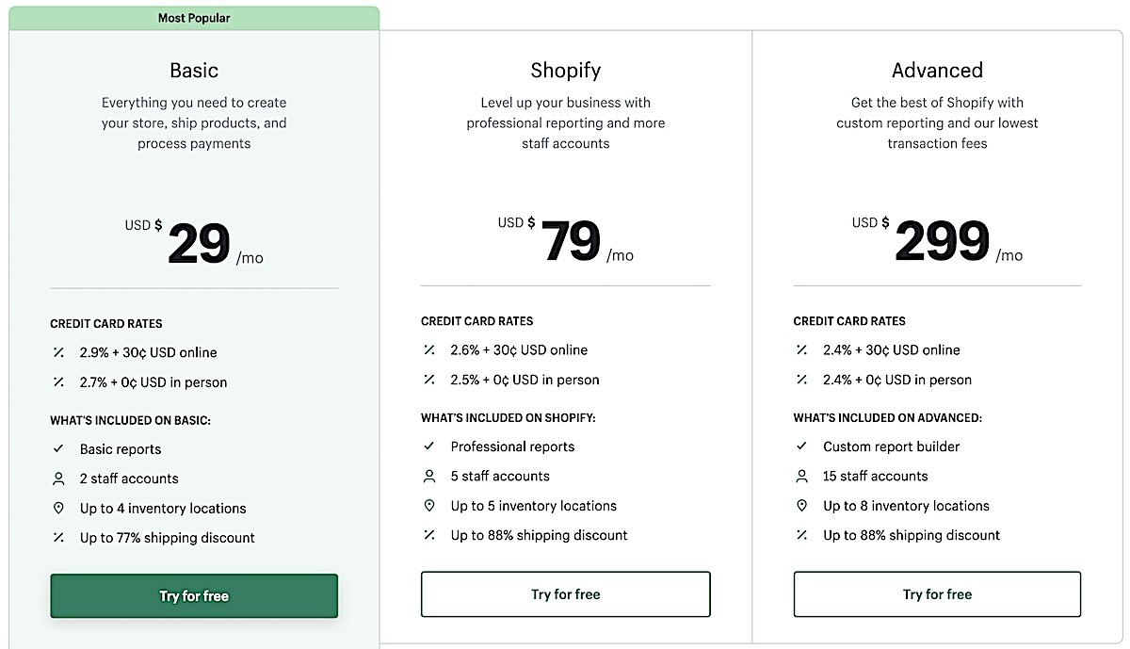Click the person icon next to 15 staff accounts
The height and width of the screenshot is (649, 1130).
(802, 476)
